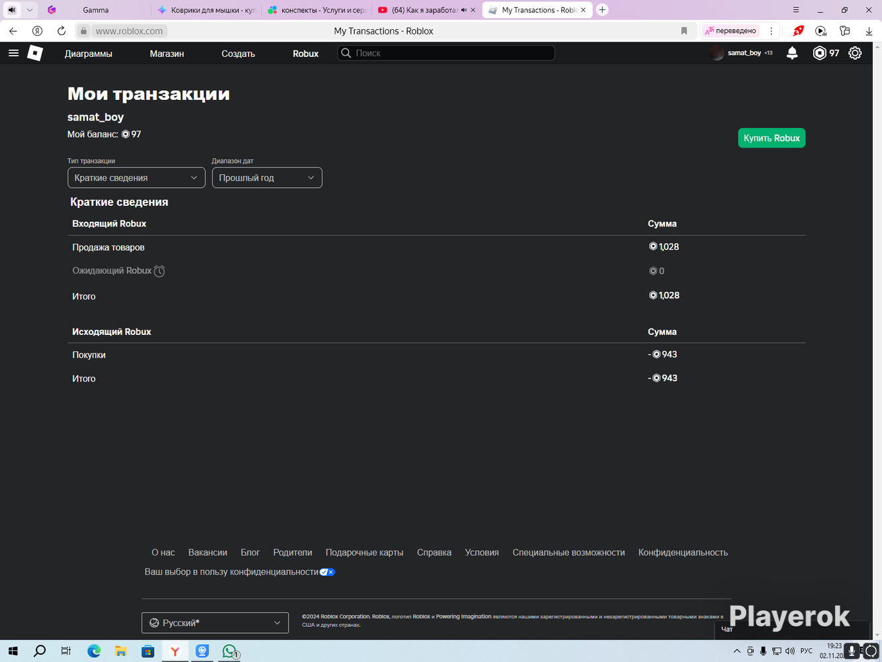Click the red rocket turbo icon
882x662 pixels.
pyautogui.click(x=799, y=30)
